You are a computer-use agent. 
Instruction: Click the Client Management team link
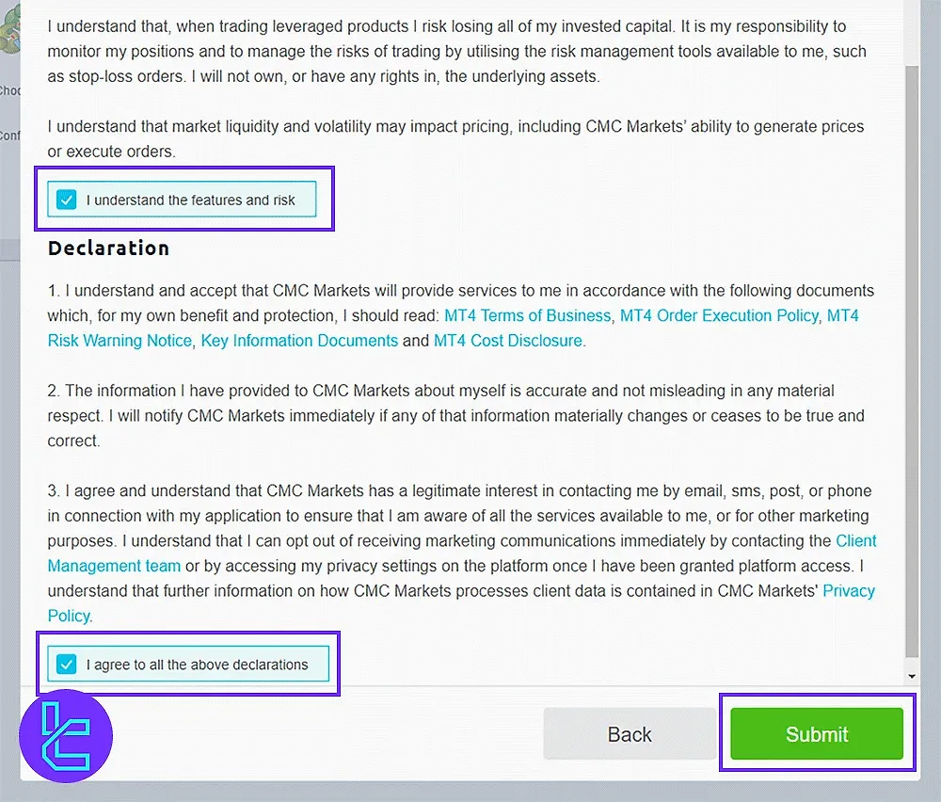click(x=114, y=566)
